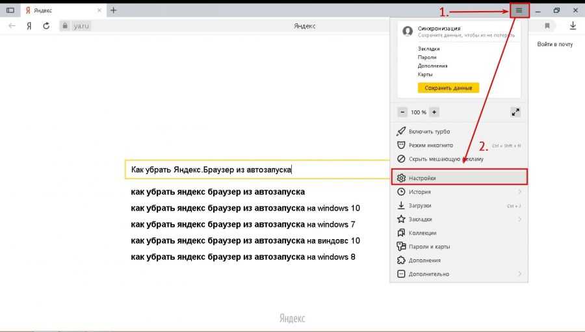This screenshot has width=585, height=332.
Task: Open the История submenu
Action: (459, 192)
